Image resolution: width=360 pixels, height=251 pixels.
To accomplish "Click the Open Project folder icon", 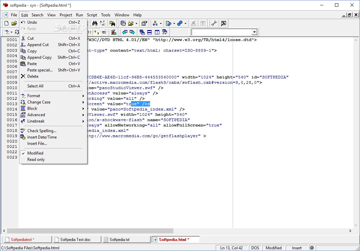I will coord(131,23).
